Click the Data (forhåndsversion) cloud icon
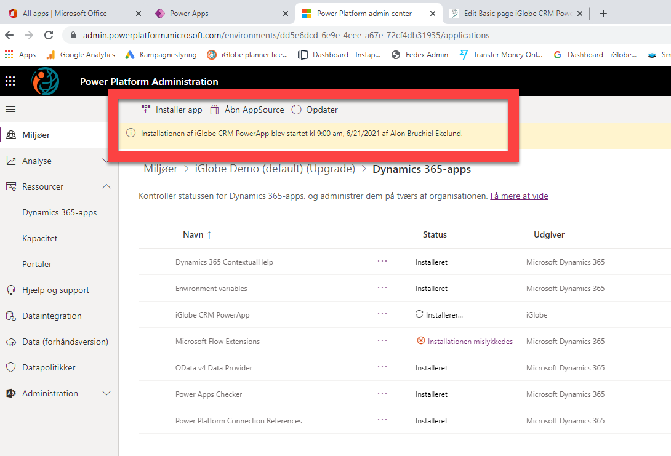The height and width of the screenshot is (456, 671). [11, 342]
